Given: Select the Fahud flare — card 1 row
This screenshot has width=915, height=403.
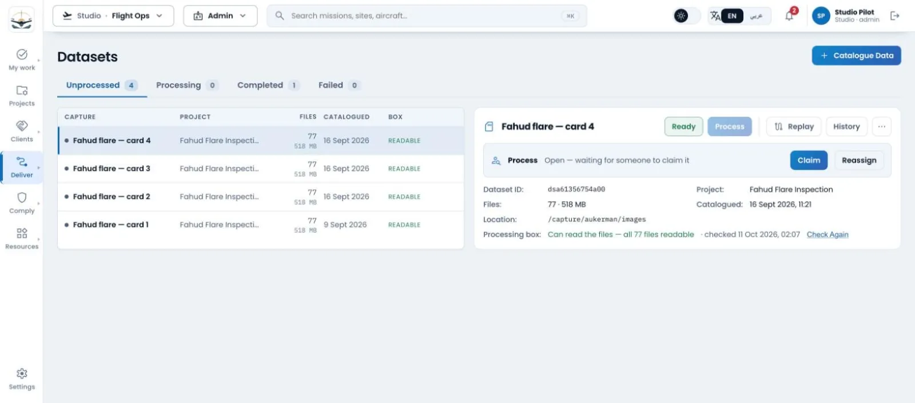Looking at the screenshot, I should [261, 225].
